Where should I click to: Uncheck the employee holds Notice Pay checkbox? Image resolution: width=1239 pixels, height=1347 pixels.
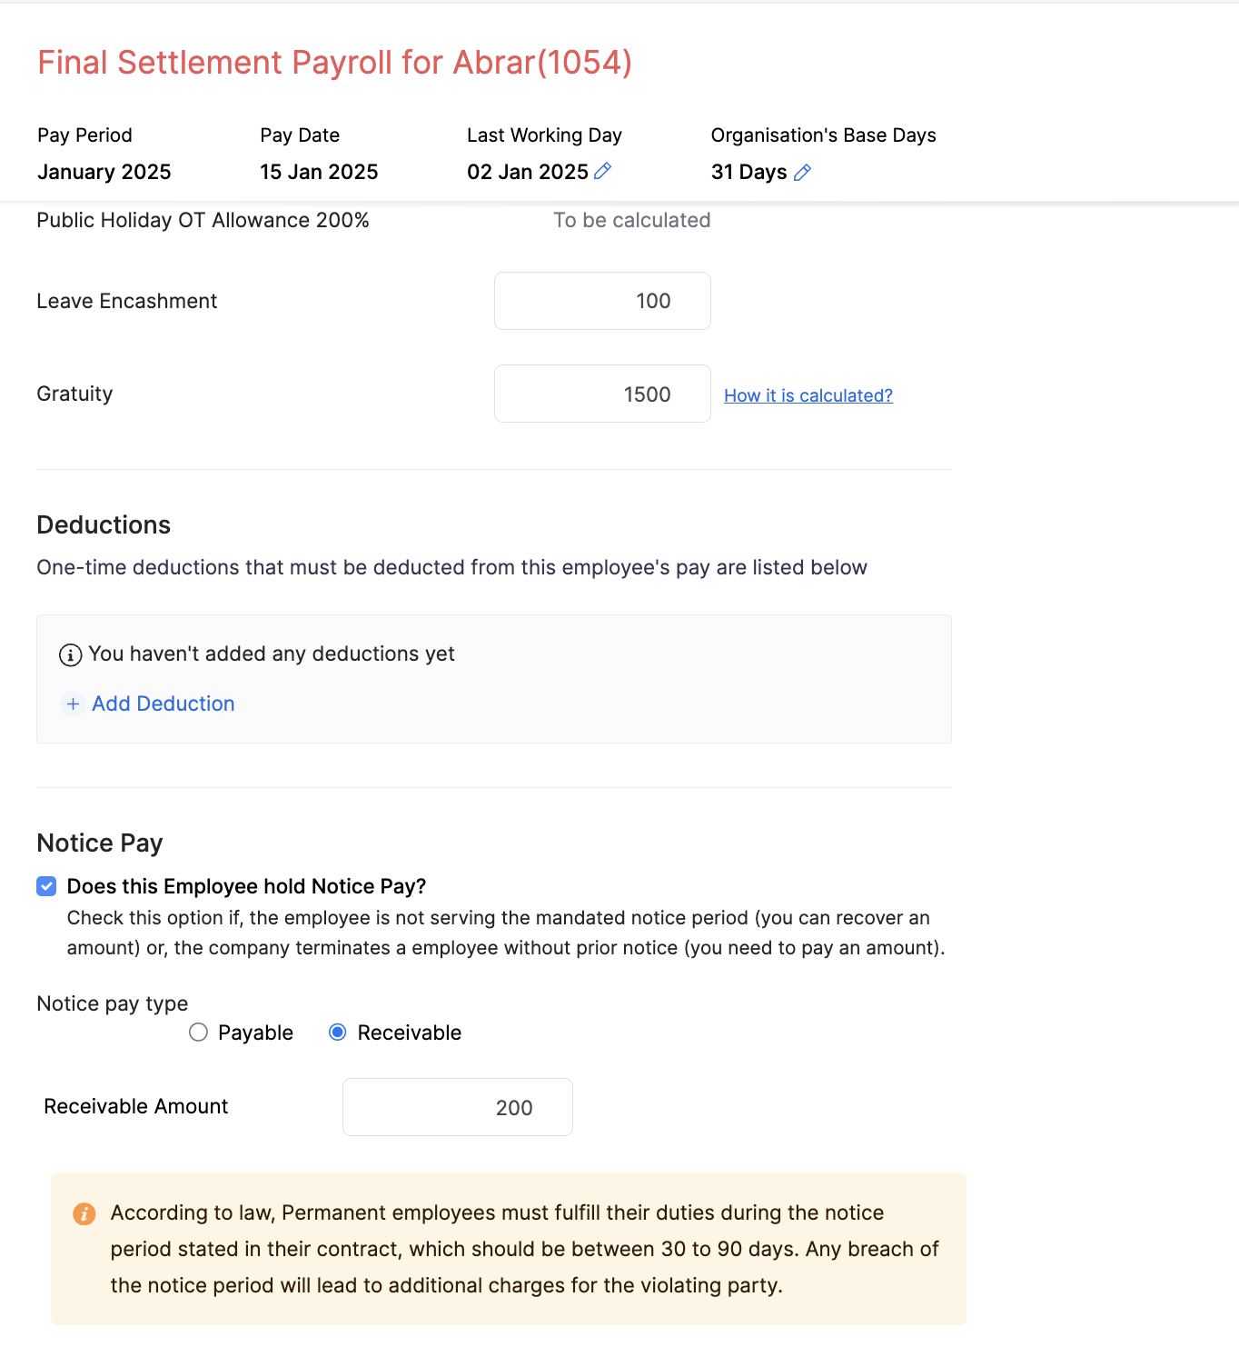tap(46, 886)
